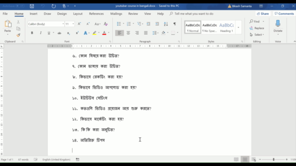Click English (United Kingdom) language indicator
Screen dimensions: 296x166
[56, 160]
